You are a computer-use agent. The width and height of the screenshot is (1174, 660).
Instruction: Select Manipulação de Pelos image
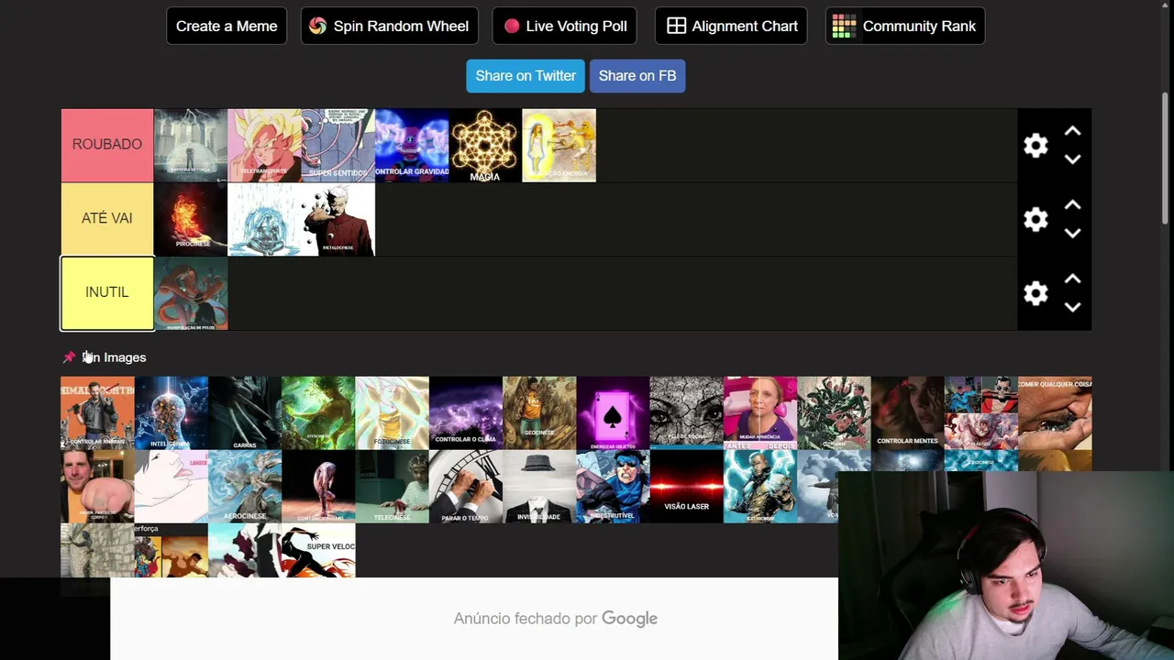(x=191, y=292)
